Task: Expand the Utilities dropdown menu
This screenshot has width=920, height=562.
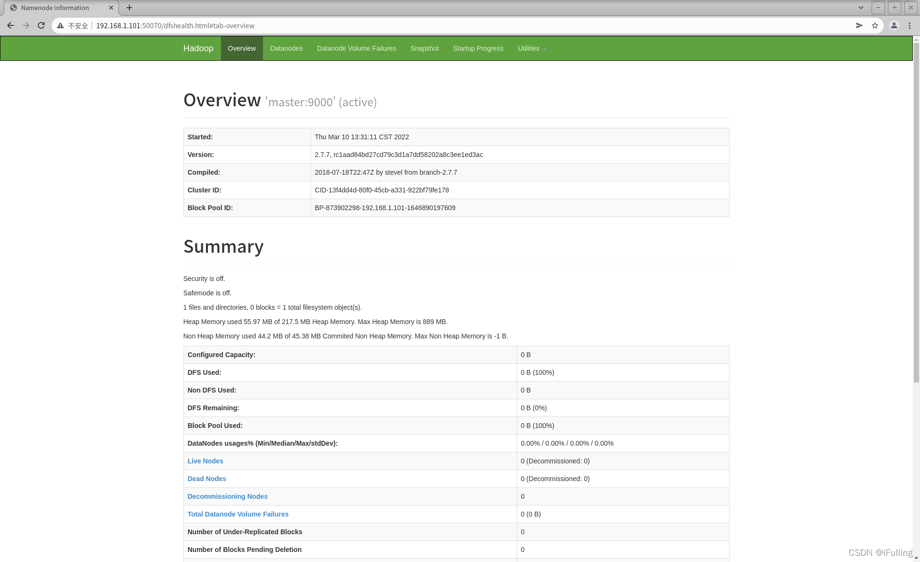Action: pyautogui.click(x=531, y=48)
